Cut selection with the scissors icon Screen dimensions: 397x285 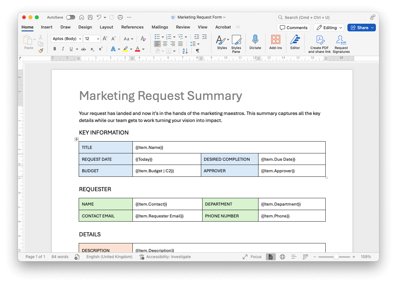(41, 37)
